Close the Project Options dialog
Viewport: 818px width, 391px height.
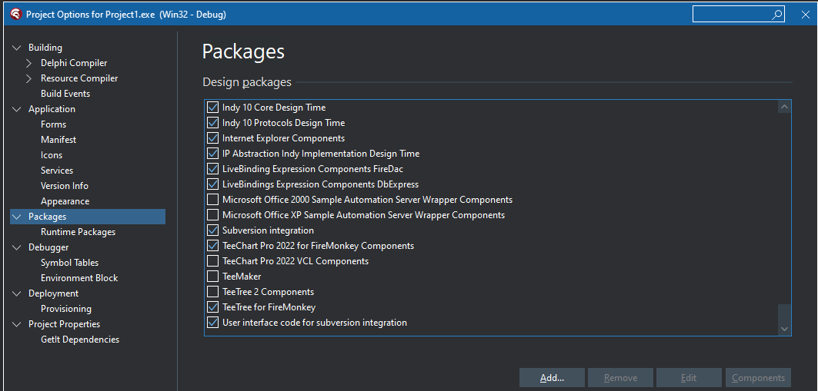806,15
